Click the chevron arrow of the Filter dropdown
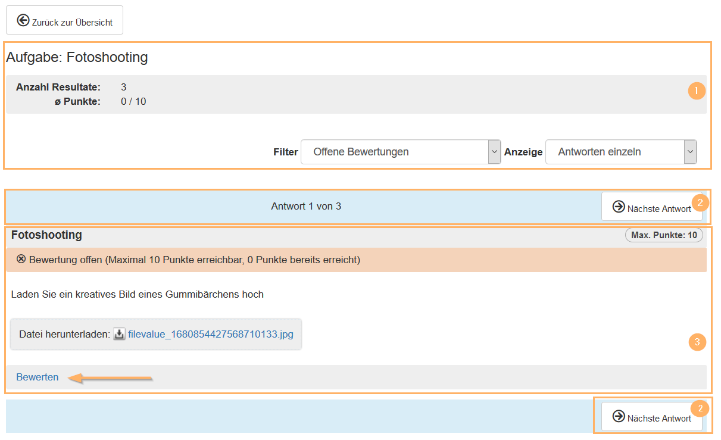The height and width of the screenshot is (440, 721). [494, 152]
